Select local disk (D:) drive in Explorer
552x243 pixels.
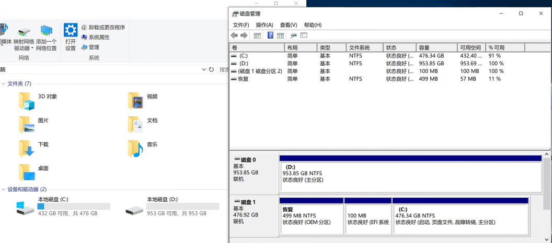pos(135,209)
